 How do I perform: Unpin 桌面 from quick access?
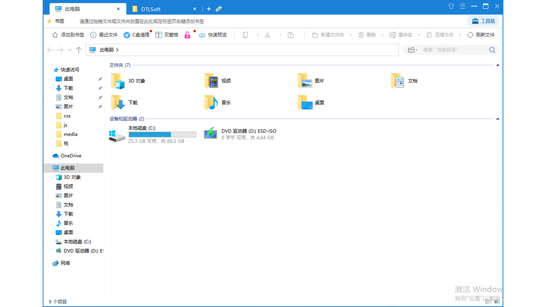click(100, 79)
